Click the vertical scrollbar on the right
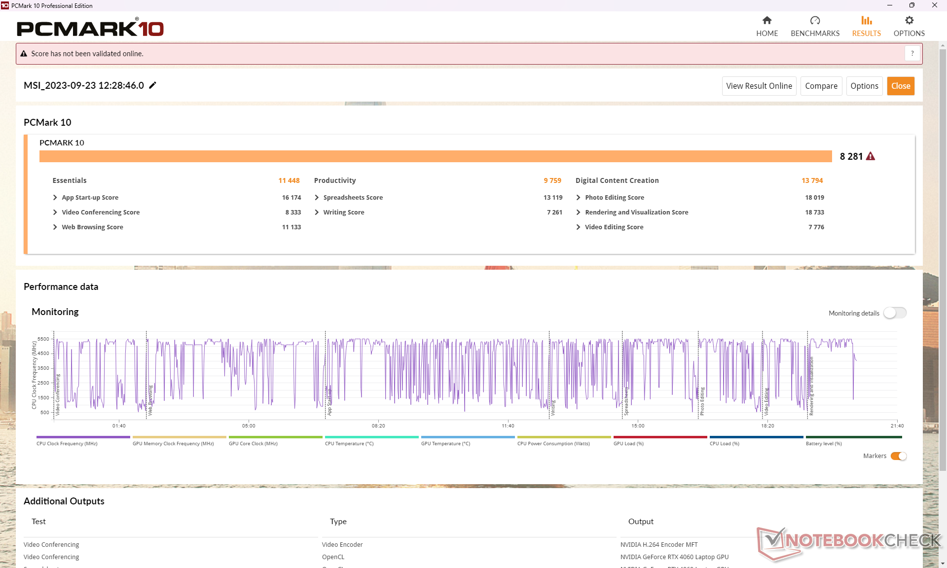The height and width of the screenshot is (568, 947). (943, 247)
